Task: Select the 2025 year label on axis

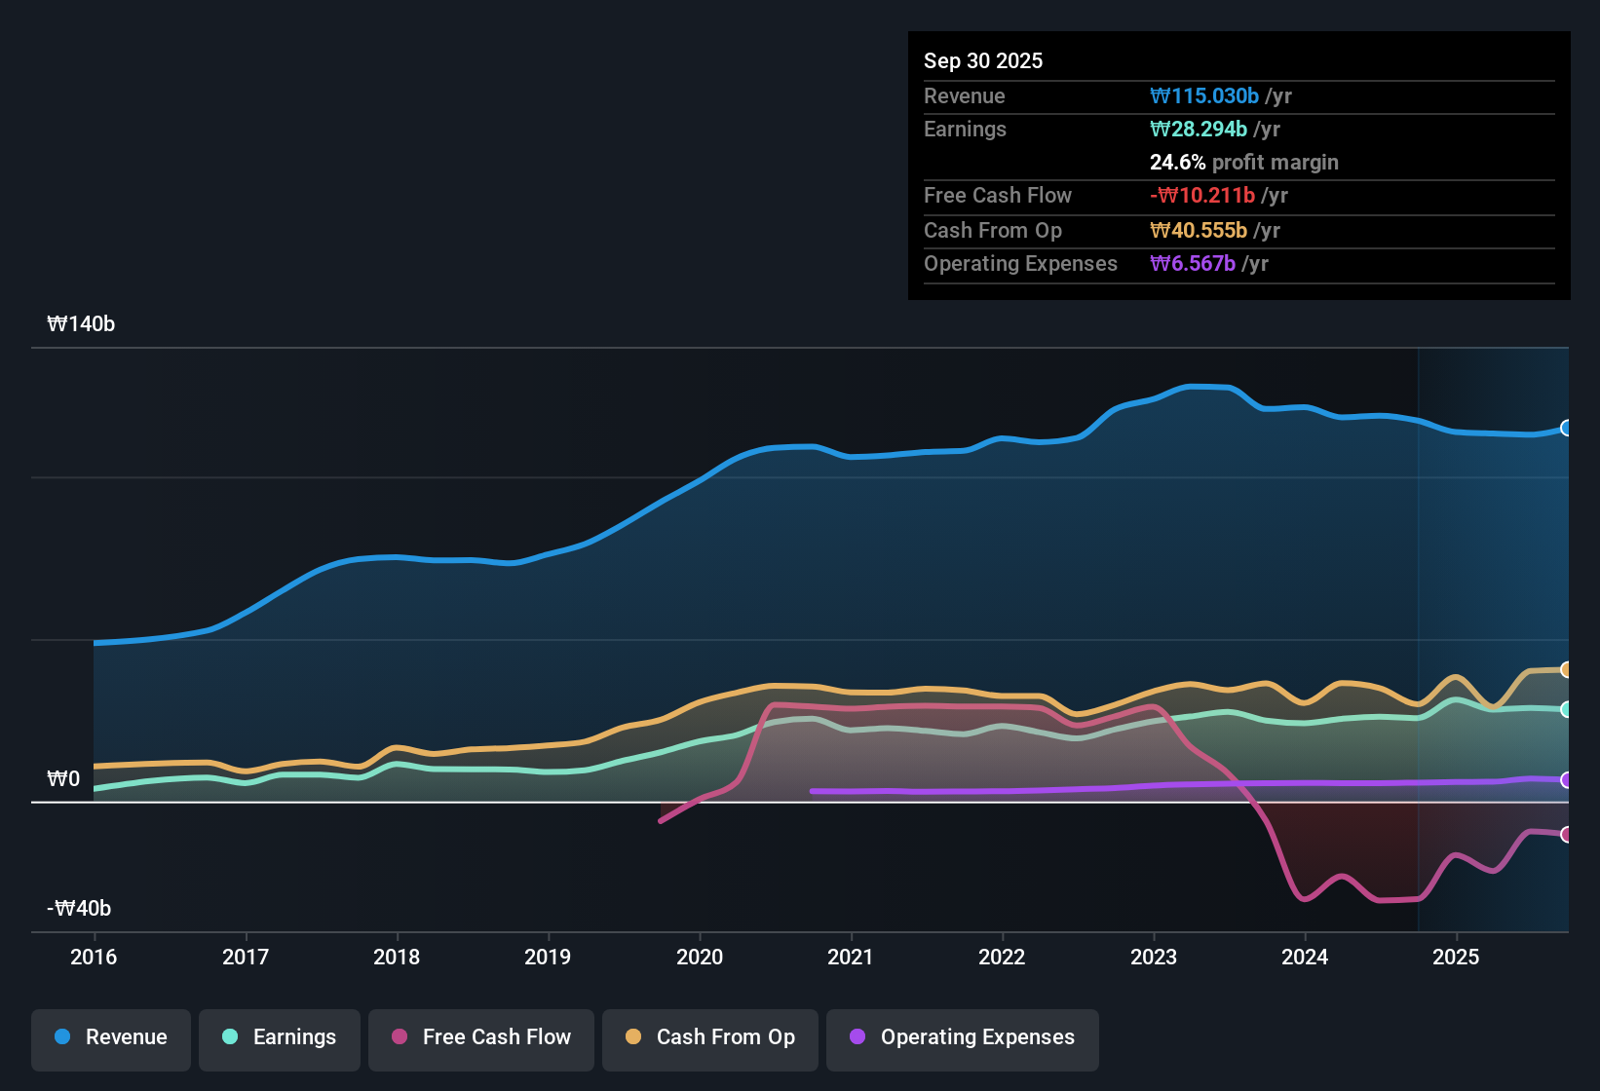Action: 1456,958
